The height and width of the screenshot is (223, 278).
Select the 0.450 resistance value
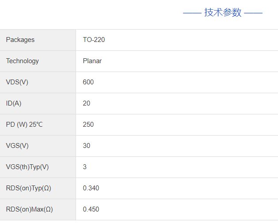91,209
